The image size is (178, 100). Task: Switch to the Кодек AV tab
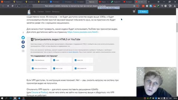pyautogui.click(x=116, y=2)
